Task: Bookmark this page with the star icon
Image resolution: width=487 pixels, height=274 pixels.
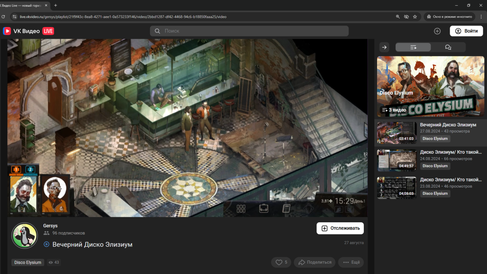Action: pyautogui.click(x=415, y=17)
